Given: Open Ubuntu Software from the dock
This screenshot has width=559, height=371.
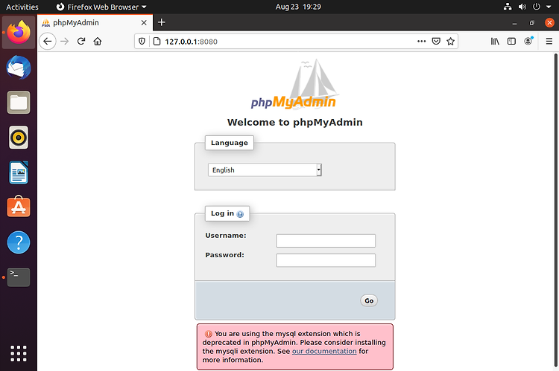Looking at the screenshot, I should (x=19, y=207).
